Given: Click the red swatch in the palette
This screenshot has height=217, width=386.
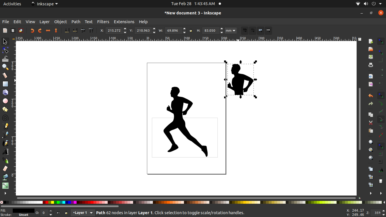Looking at the screenshot, I should 47,202.
